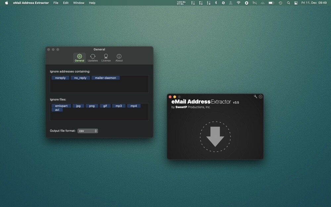331x207 pixels.
Task: Select the png file token
Action: (92, 106)
